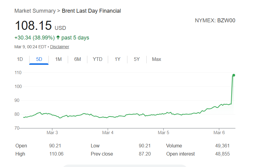Screen dimensions: 253x167
Task: Switch to the 1D chart range
Action: [x=20, y=59]
